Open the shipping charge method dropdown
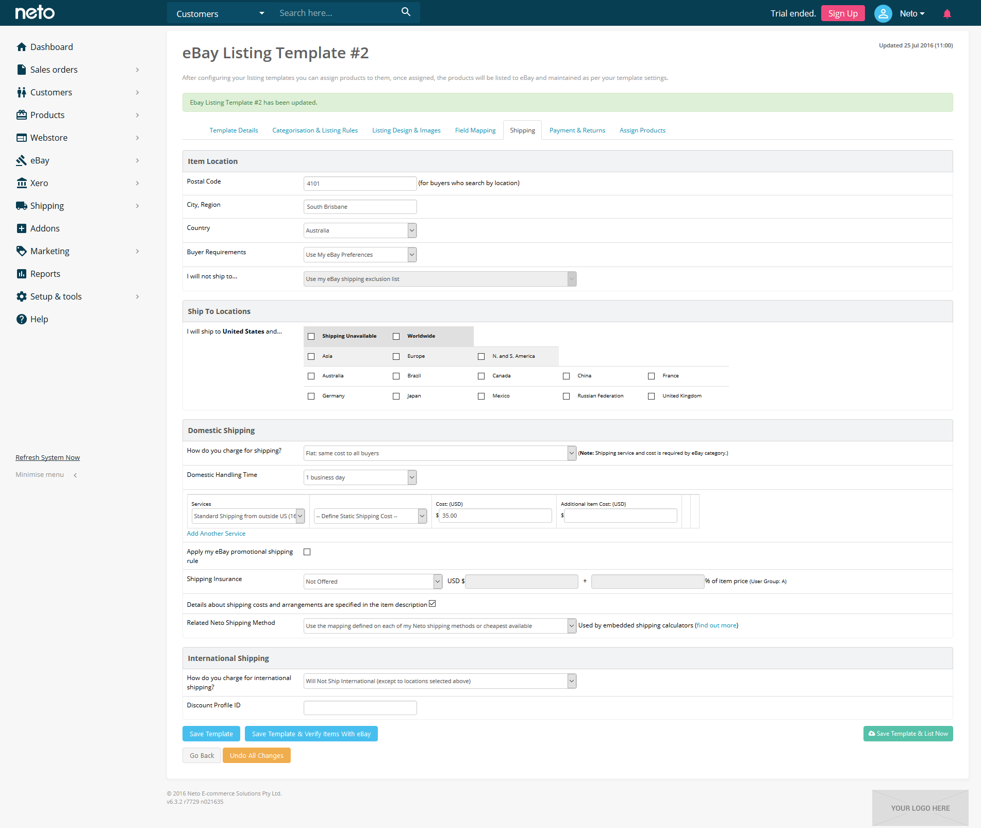The image size is (981, 828). (x=440, y=453)
